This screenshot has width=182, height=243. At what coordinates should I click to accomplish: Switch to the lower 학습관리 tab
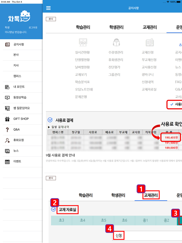click(86, 195)
